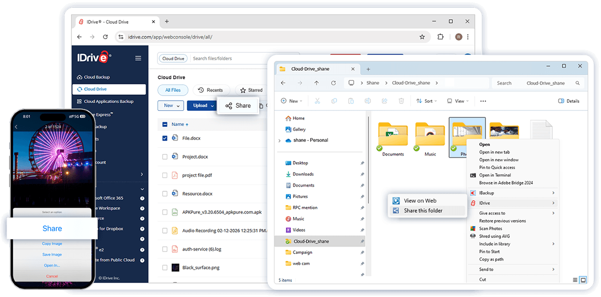The image size is (601, 297).
Task: Click the browser reload icon in IDrive tab
Action: tap(106, 37)
